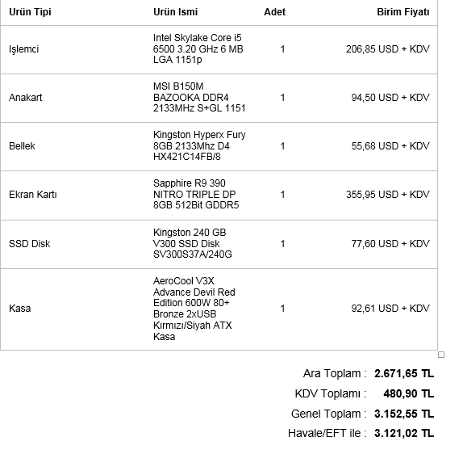Viewport: 463px width, 454px height.
Task: Click the AeroCool V3X Advance case name
Action: pos(194,309)
